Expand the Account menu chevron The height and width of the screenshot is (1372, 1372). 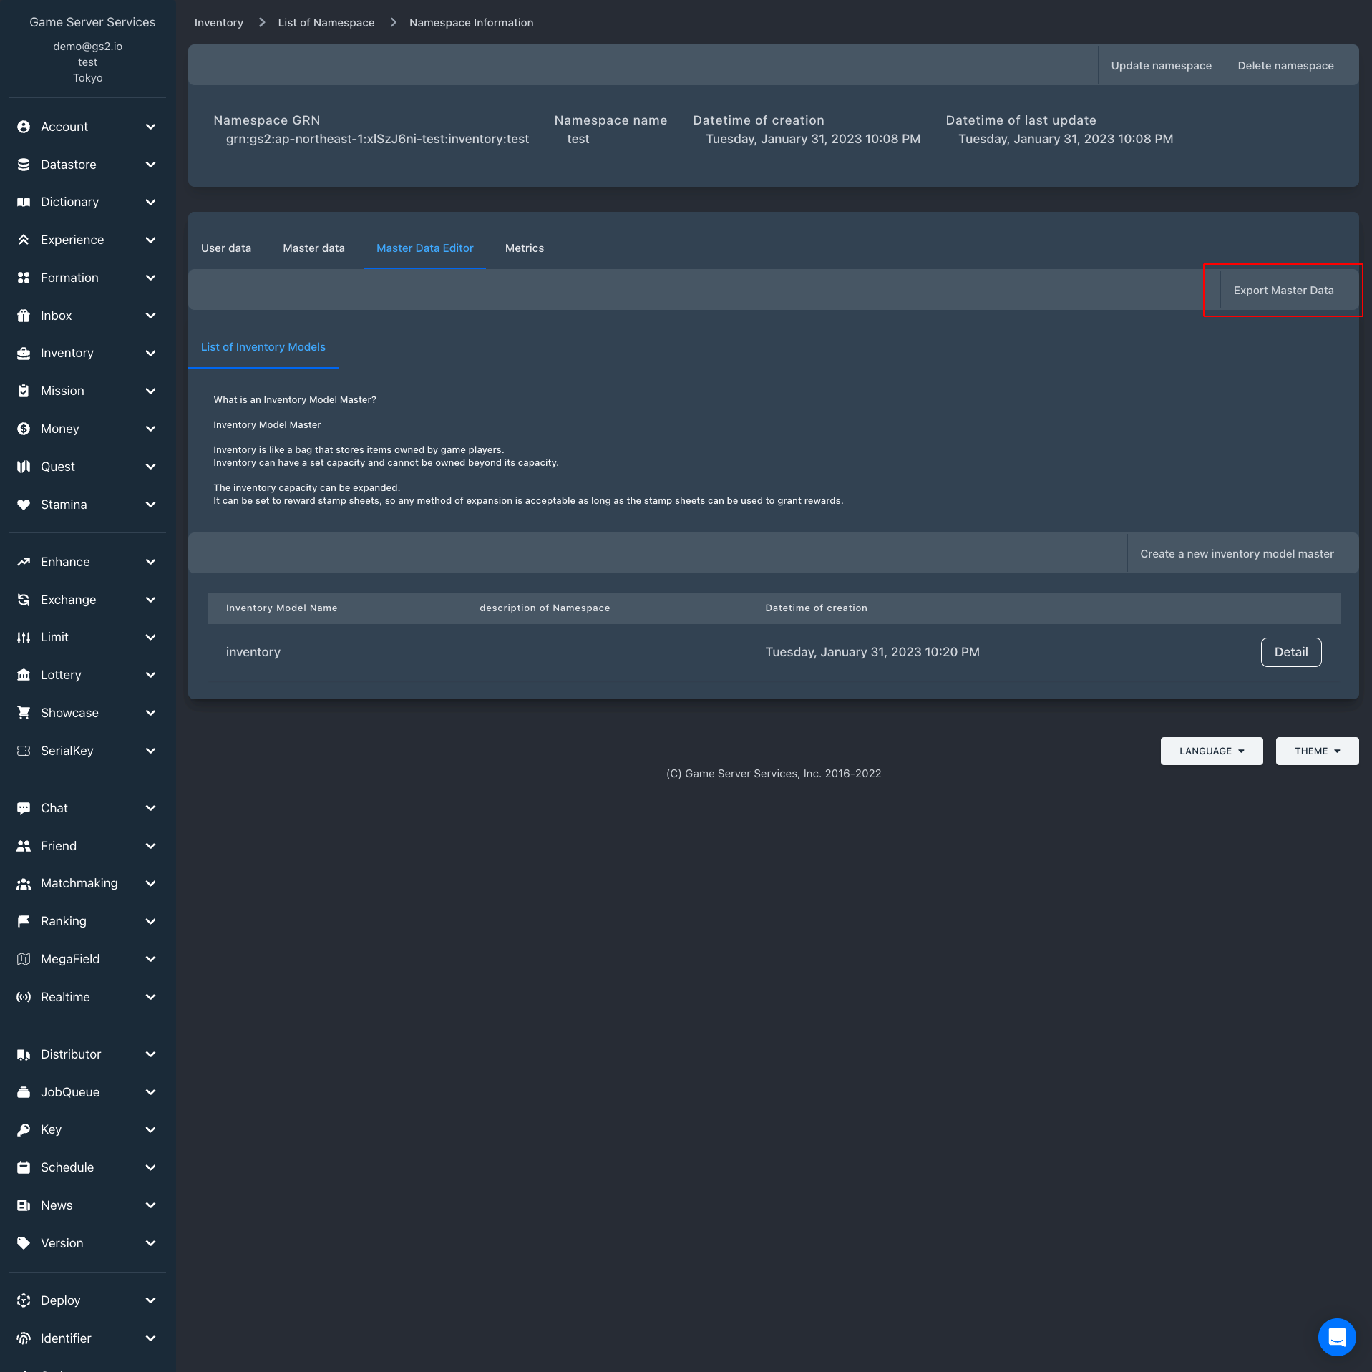pos(150,127)
